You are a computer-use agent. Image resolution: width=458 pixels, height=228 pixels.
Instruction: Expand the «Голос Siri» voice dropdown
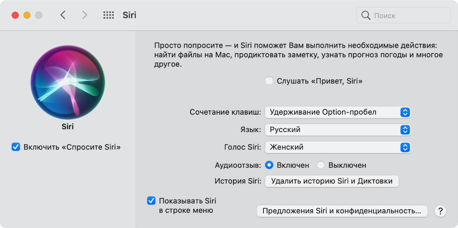(338, 147)
